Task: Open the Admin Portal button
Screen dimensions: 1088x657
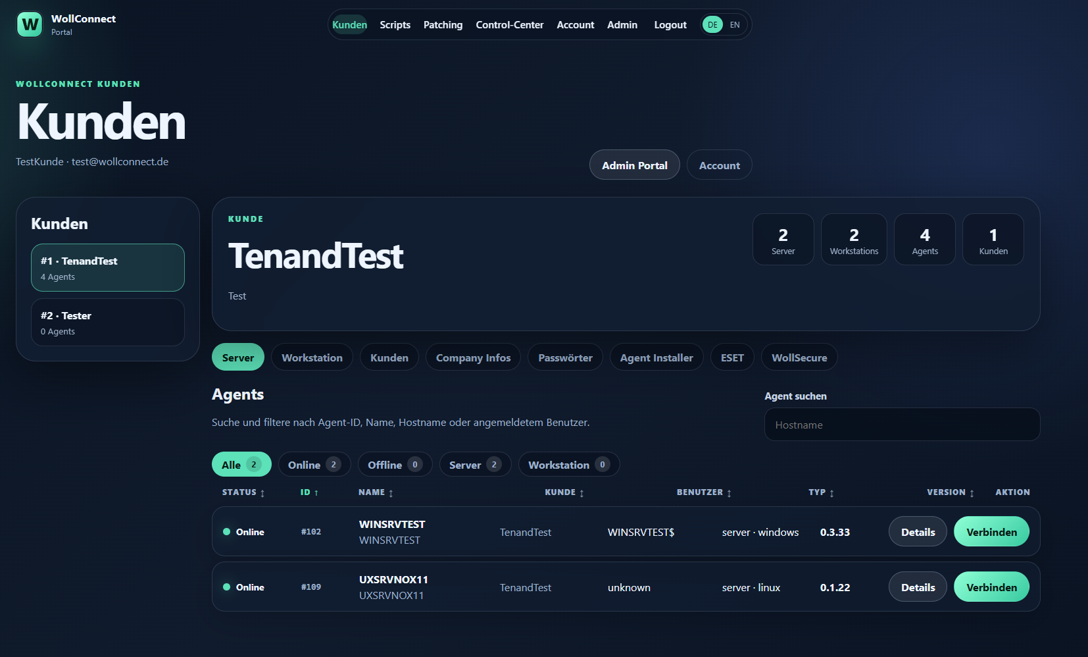Action: point(634,165)
